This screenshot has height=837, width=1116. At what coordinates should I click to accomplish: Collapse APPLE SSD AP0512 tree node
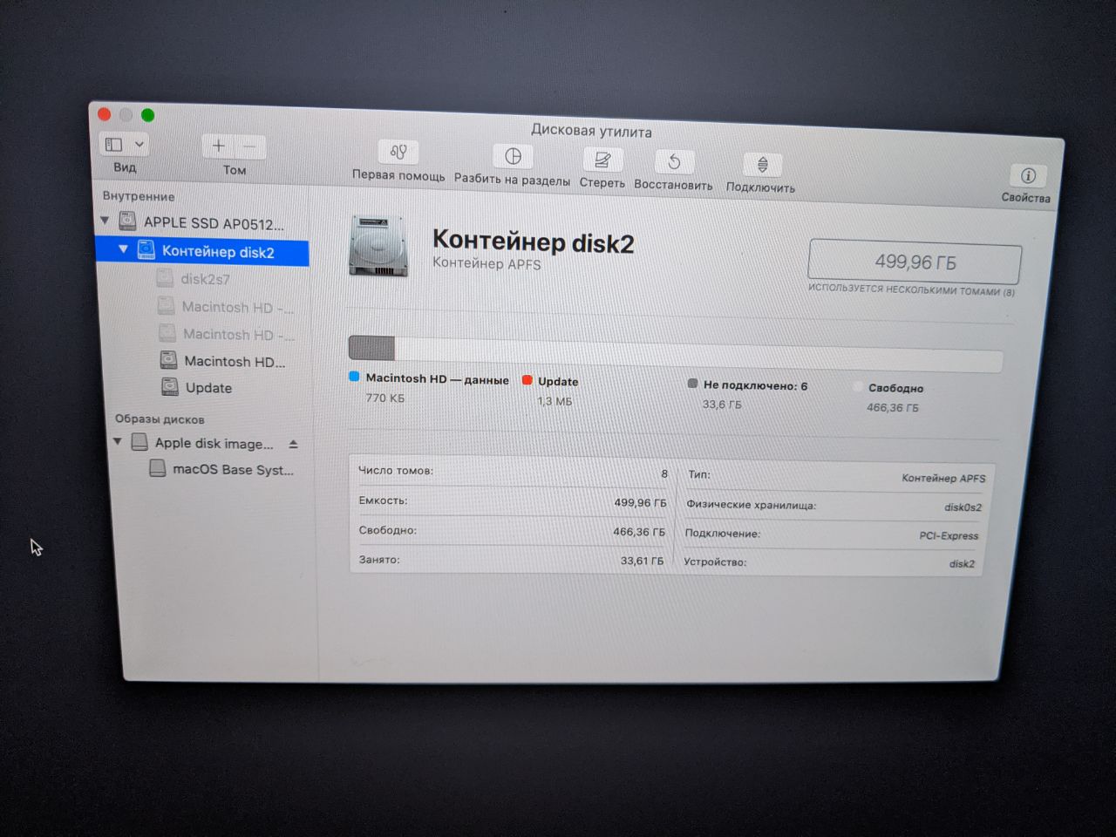105,221
